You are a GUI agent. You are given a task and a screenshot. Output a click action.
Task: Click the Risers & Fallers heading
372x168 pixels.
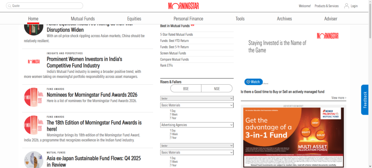[x=171, y=82]
